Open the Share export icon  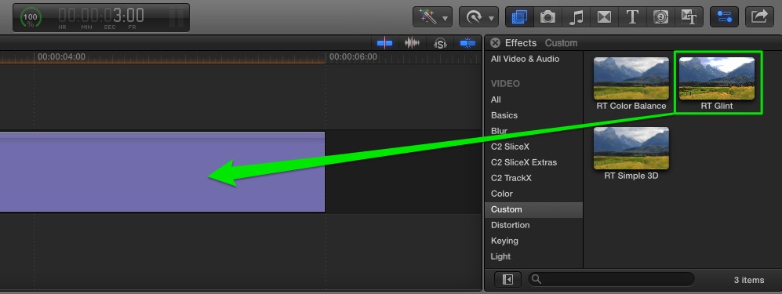[x=759, y=17]
